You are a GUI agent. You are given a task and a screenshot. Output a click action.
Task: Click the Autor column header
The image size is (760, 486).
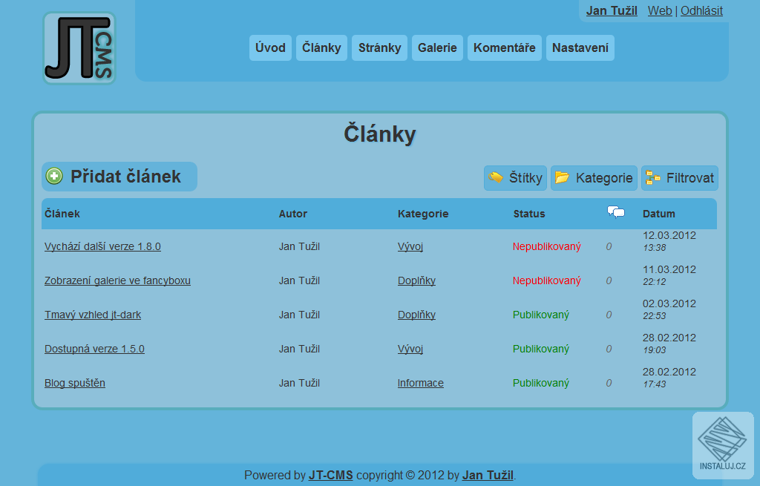pos(292,214)
